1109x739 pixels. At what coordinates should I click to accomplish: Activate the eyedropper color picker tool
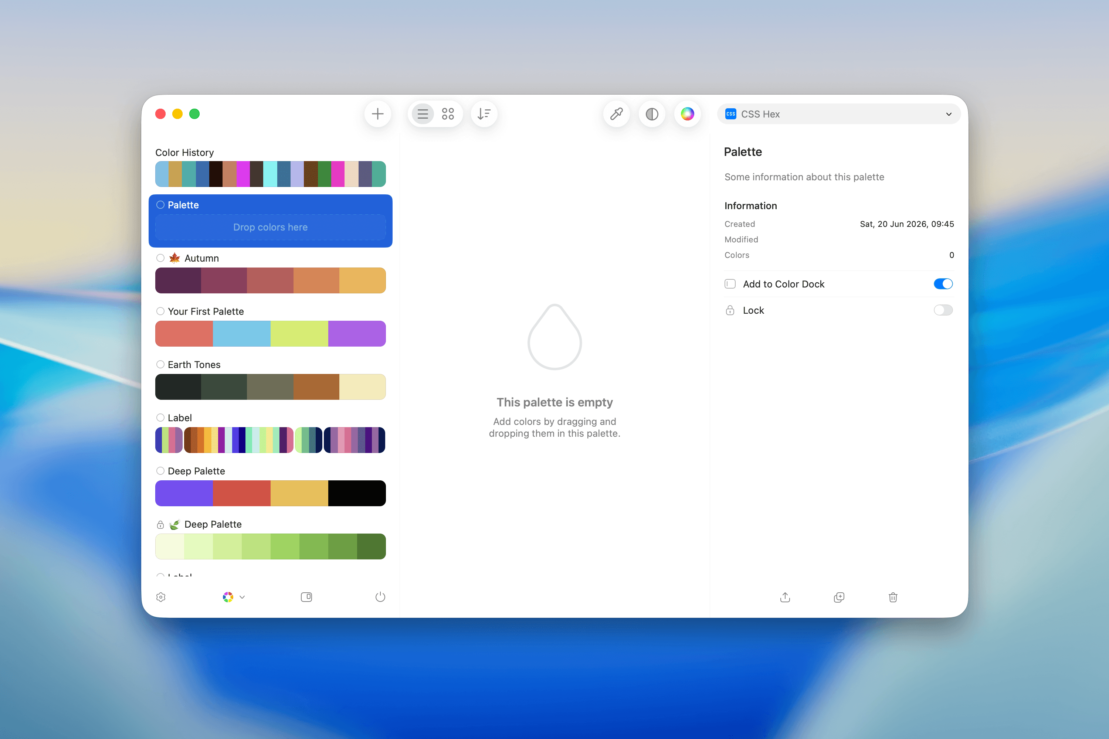click(617, 114)
